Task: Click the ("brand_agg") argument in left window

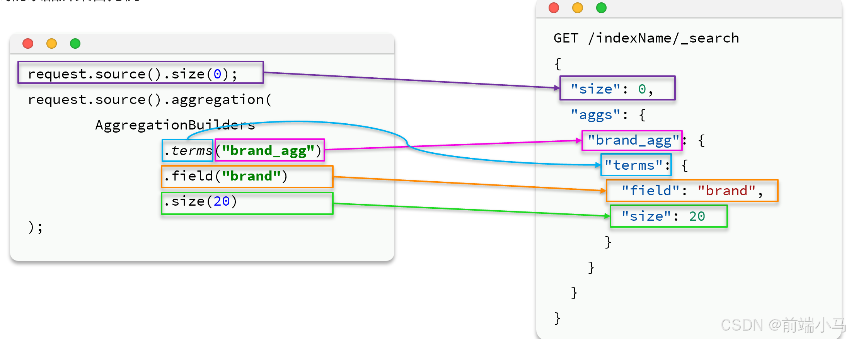Action: [270, 150]
